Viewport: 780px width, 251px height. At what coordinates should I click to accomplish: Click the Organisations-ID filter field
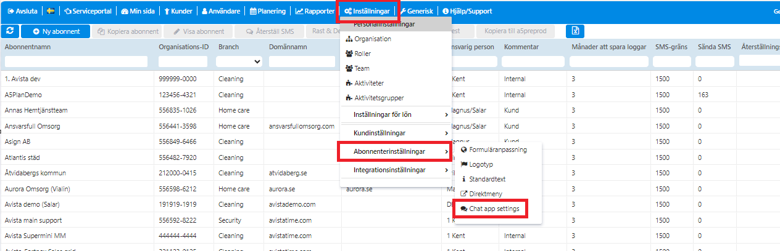[x=183, y=62]
